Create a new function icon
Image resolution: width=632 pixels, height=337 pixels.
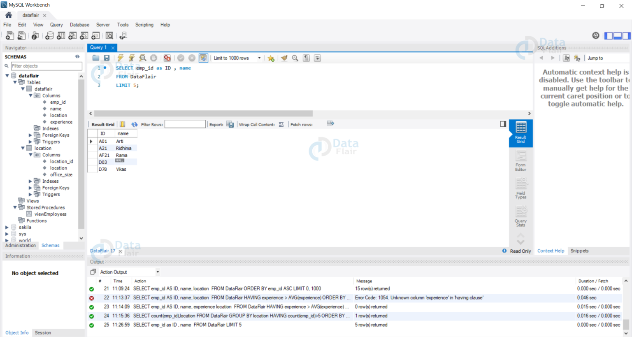95,36
